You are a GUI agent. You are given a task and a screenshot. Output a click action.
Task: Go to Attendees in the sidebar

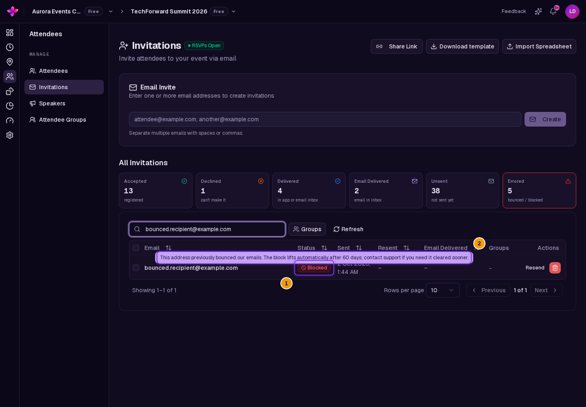click(x=64, y=71)
